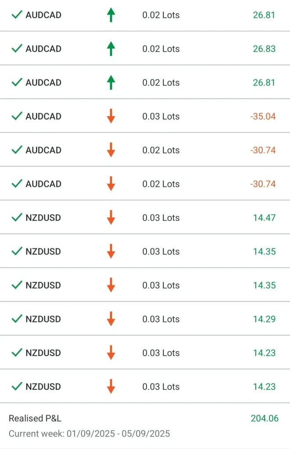Image resolution: width=290 pixels, height=449 pixels.
Task: Click the up arrow of the topmost AUDCAD trade
Action: point(111,15)
